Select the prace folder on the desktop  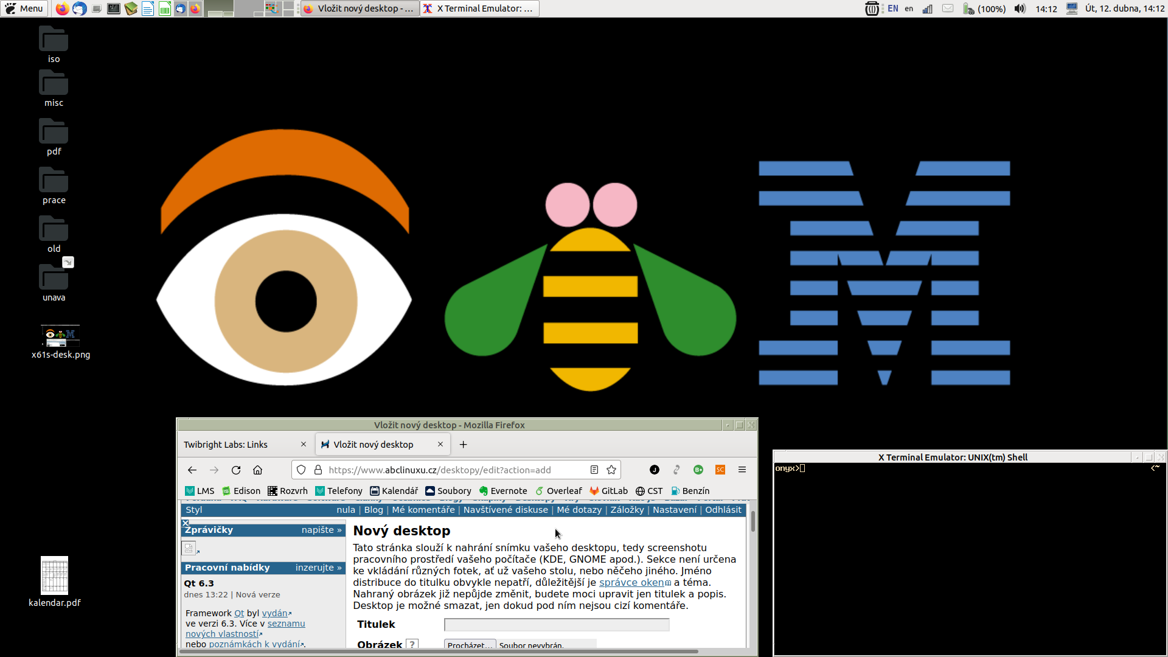[x=54, y=186]
